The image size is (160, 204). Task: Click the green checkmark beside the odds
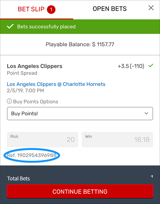(x=151, y=66)
